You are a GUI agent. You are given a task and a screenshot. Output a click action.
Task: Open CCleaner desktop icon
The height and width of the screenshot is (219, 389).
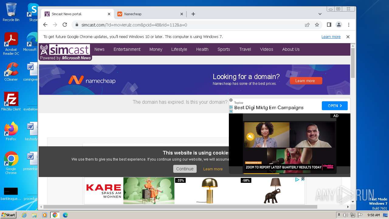(x=11, y=72)
